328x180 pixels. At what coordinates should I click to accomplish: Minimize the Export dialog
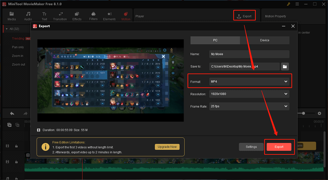pyautogui.click(x=284, y=26)
